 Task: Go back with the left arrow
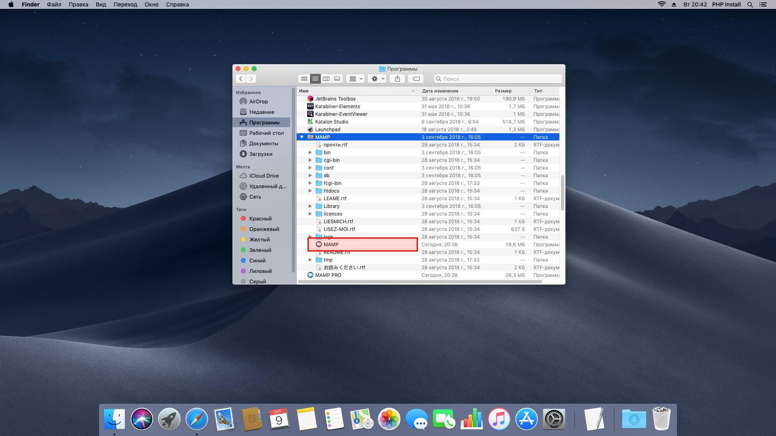[x=241, y=79]
